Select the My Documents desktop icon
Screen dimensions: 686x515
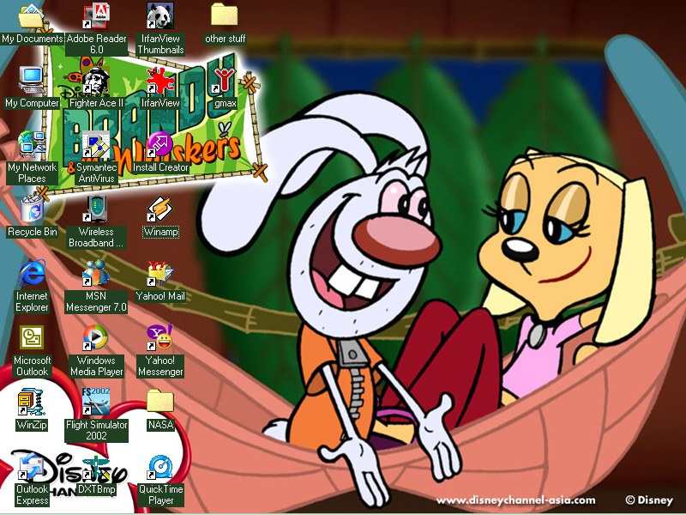32,17
